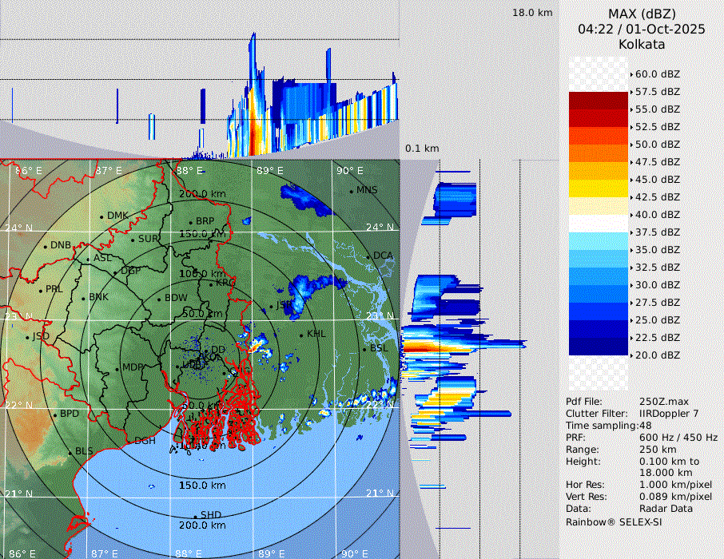This screenshot has height=559, width=724.
Task: Click the MAX (dBZ) title text
Action: pyautogui.click(x=642, y=14)
